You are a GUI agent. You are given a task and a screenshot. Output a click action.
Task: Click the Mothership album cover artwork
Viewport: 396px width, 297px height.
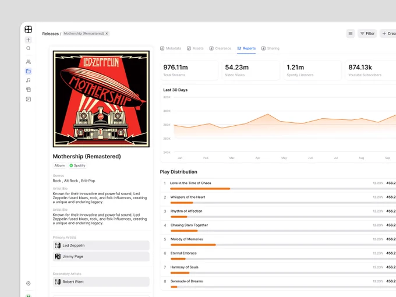[101, 99]
